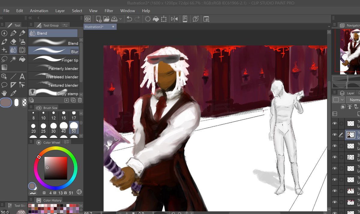Choose the Finger tip sub tool
The width and height of the screenshot is (360, 214).
[54, 60]
